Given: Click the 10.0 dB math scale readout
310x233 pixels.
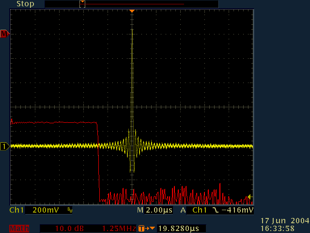Looking at the screenshot, I should point(65,228).
